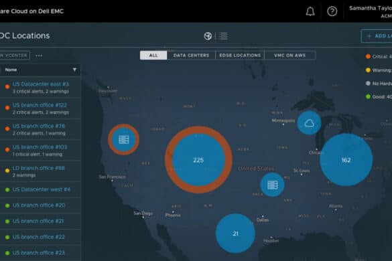392x261 pixels.
Task: Open the 21 location cluster near Dallas
Action: click(235, 234)
